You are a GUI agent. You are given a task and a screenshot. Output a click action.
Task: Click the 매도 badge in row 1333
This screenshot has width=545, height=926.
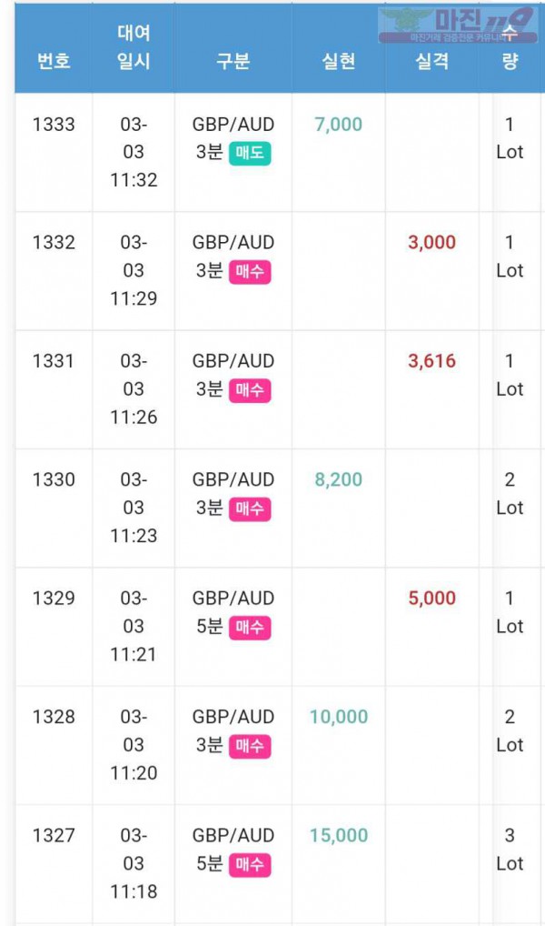(250, 154)
